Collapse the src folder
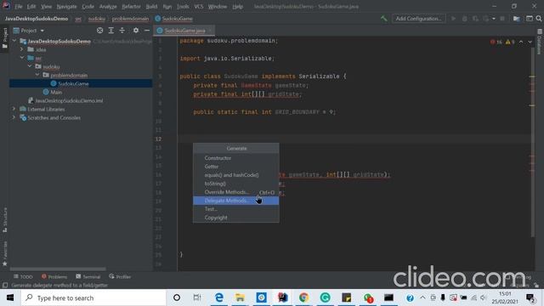544x306 pixels. [22, 58]
